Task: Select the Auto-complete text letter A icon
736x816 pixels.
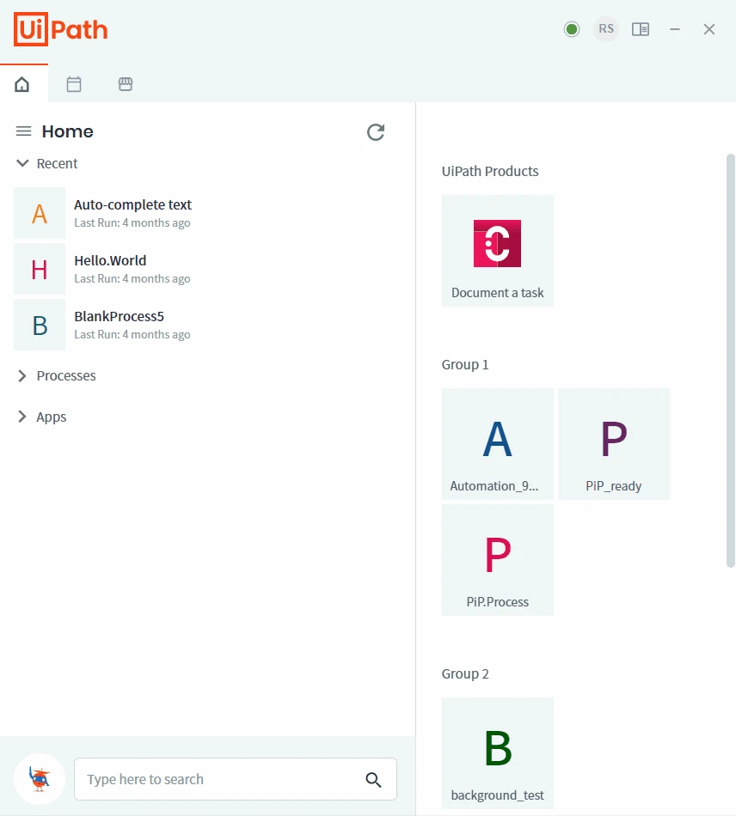Action: point(40,213)
